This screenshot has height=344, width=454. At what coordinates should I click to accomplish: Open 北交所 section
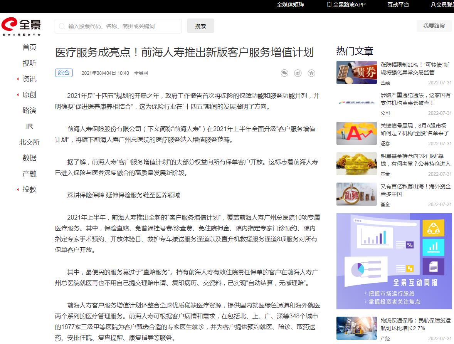[x=29, y=142]
